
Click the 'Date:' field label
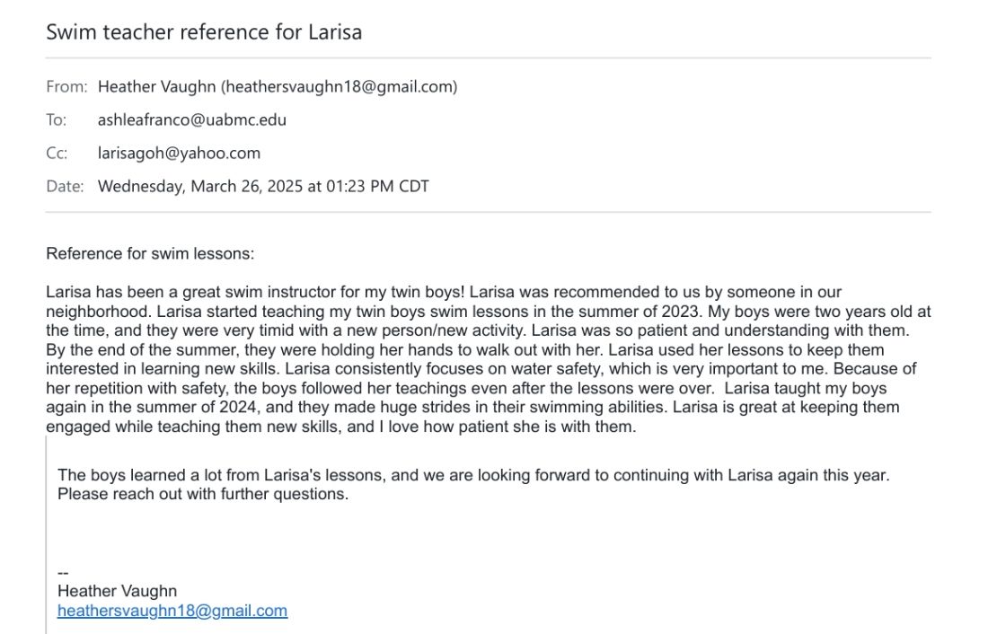point(65,186)
